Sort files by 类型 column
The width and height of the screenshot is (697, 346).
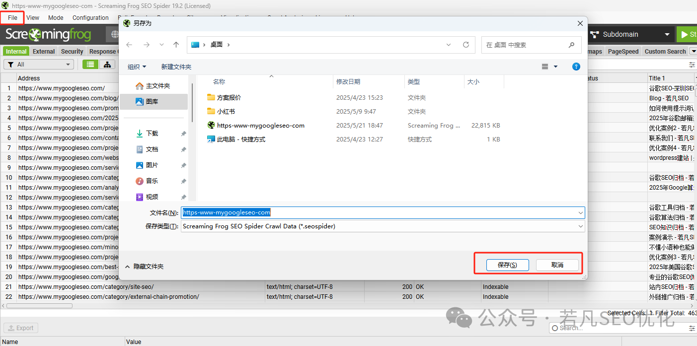point(413,82)
